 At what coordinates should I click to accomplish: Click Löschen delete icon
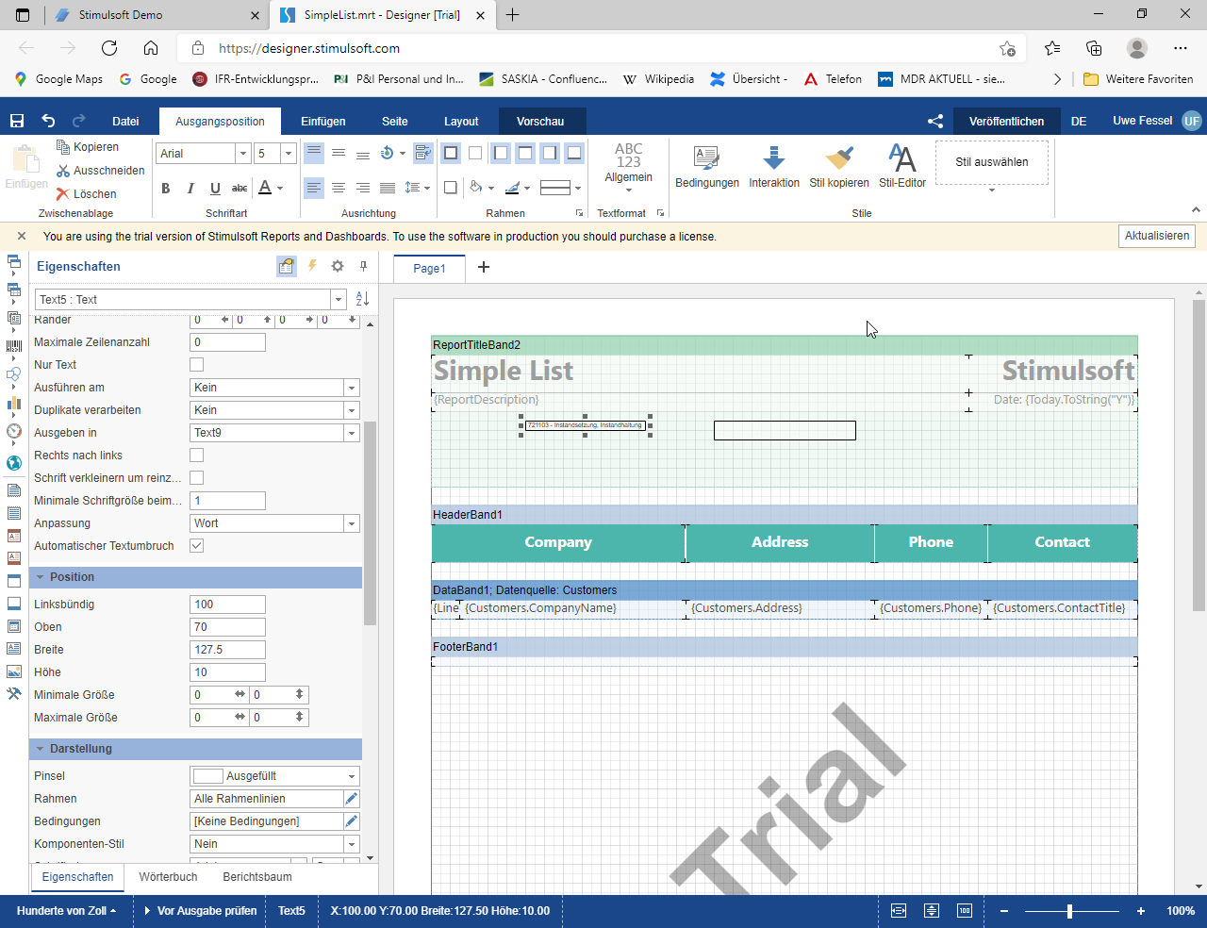click(63, 194)
